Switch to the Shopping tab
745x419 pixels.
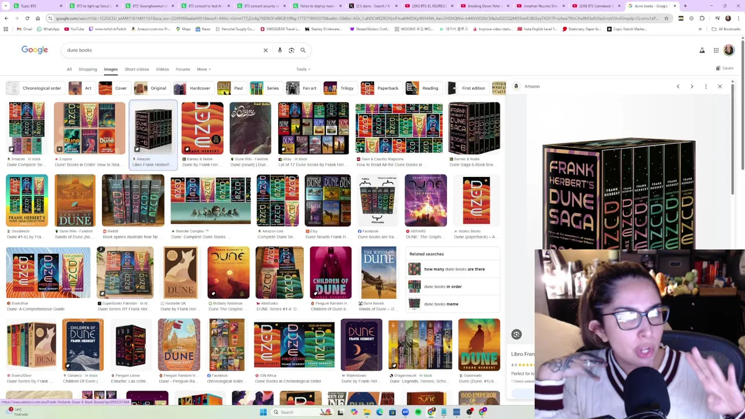pos(87,69)
